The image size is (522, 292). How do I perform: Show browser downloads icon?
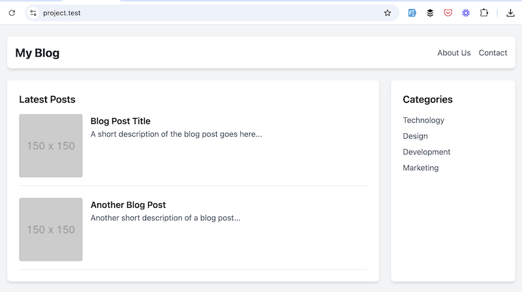(x=510, y=13)
